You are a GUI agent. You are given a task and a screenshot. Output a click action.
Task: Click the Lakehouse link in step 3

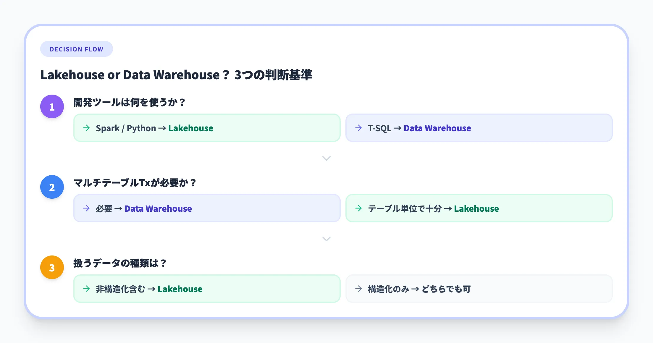[180, 289]
